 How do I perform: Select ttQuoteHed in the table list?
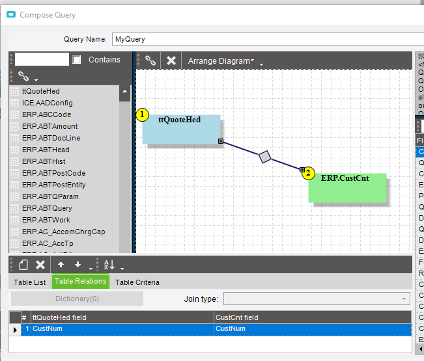click(x=41, y=91)
